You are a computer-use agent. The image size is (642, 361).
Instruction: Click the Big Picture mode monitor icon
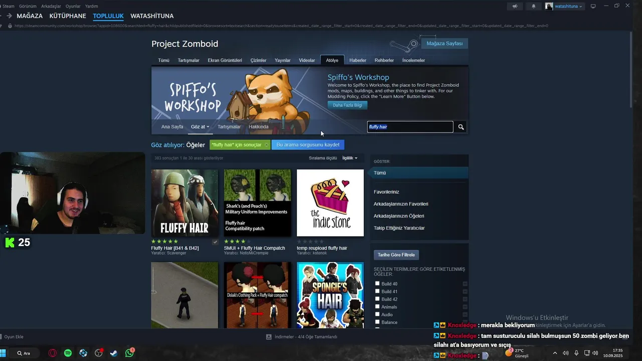[x=593, y=6]
